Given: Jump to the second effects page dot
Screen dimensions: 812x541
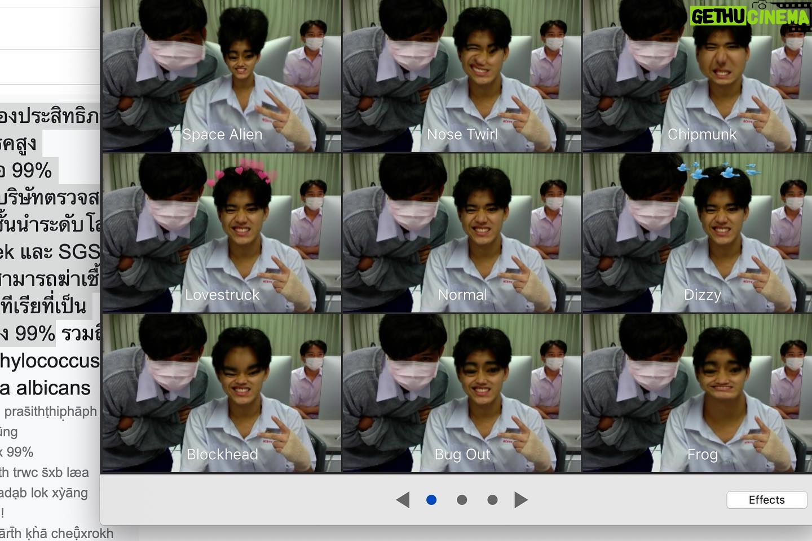Looking at the screenshot, I should pos(462,500).
